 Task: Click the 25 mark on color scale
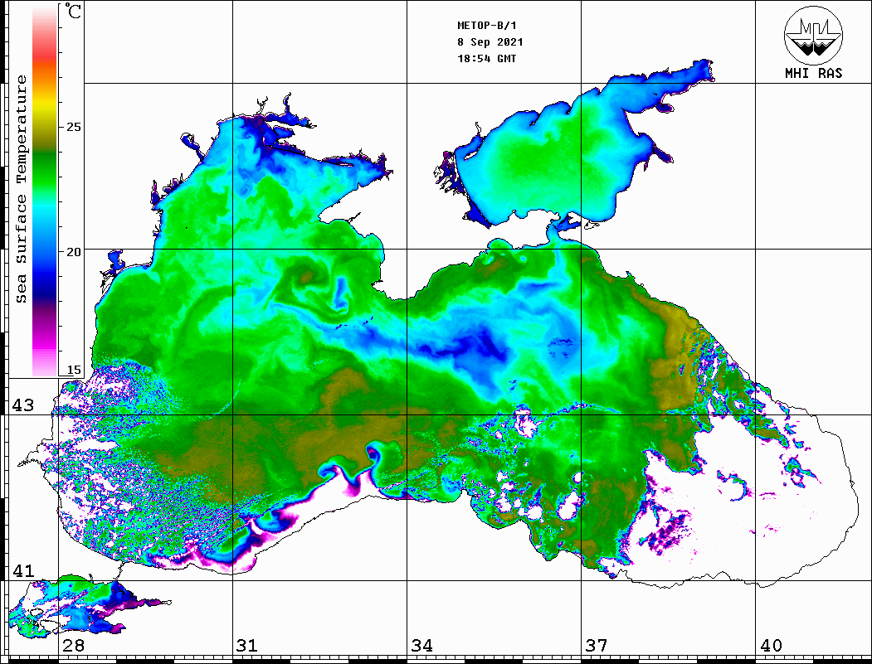point(73,127)
